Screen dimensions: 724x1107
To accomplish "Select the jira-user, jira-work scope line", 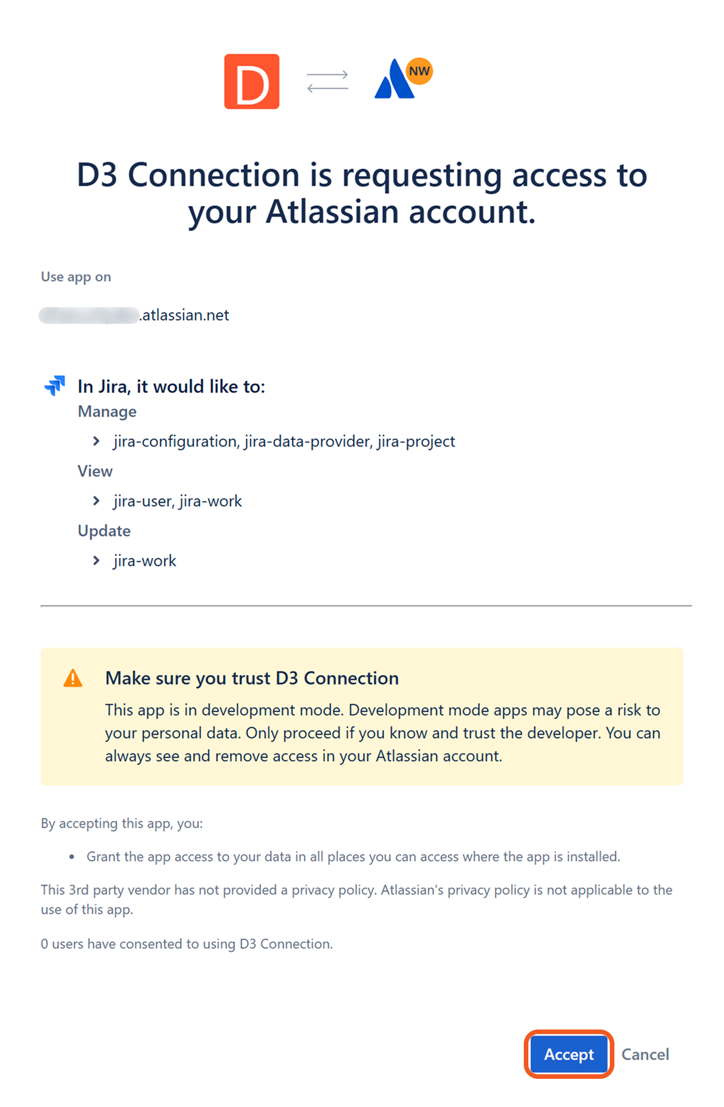I will 177,501.
